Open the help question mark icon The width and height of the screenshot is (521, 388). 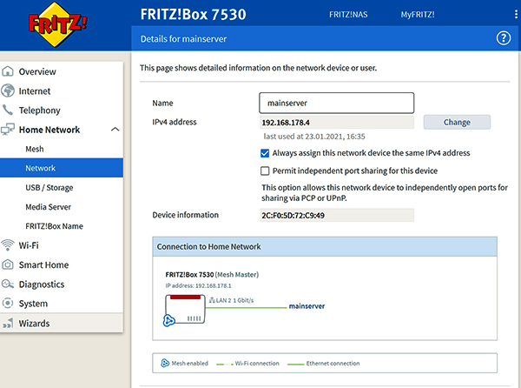504,38
